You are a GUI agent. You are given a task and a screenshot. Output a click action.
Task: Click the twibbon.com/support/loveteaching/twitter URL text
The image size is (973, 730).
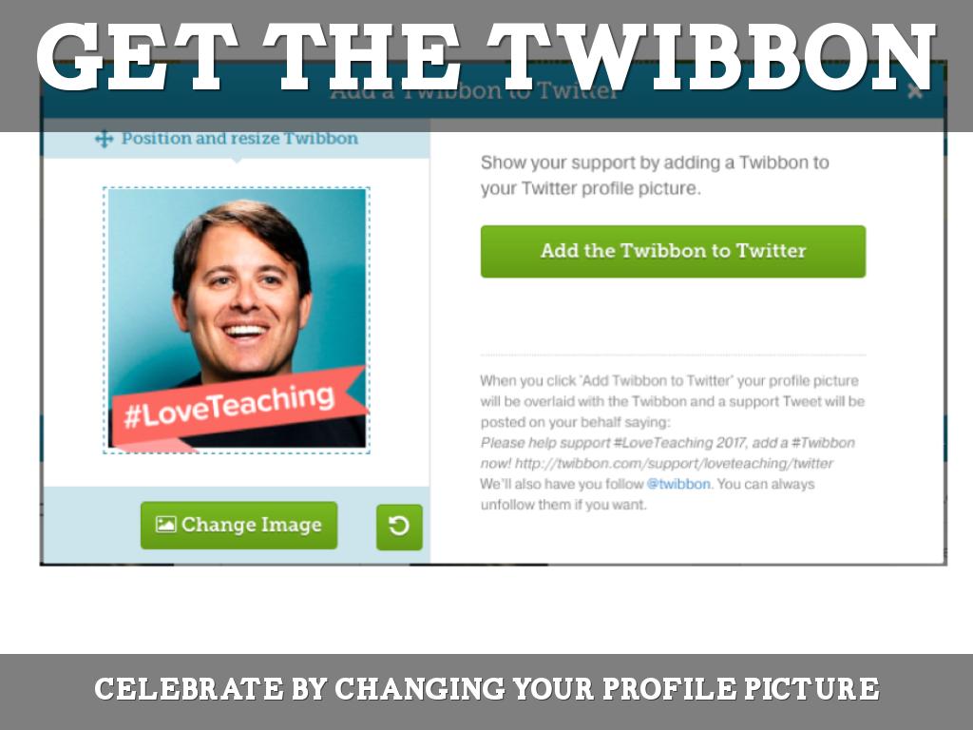[x=674, y=463]
